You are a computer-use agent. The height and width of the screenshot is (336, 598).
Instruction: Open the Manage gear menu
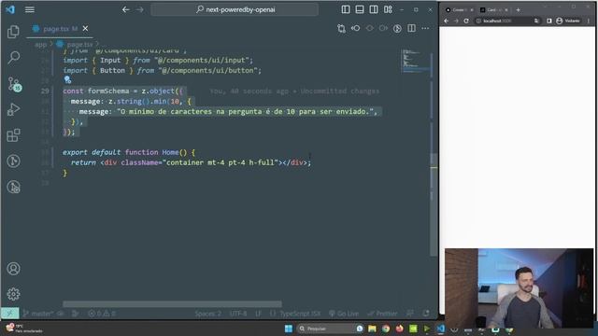13,294
